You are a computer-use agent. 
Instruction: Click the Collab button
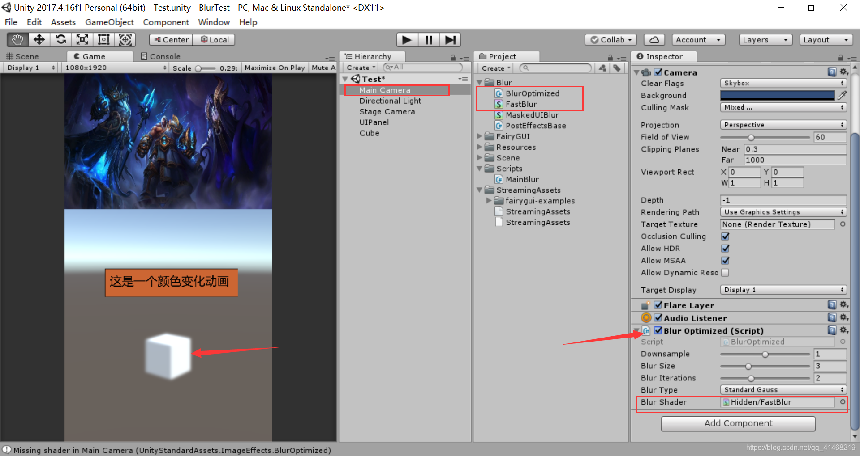pyautogui.click(x=611, y=40)
